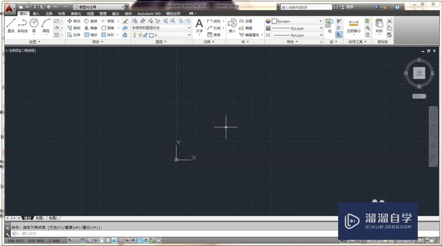Open the unsaved layer state dropdown
Image resolution: width=442 pixels, height=246 pixels.
coord(161,28)
